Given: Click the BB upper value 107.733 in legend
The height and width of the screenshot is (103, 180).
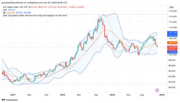Looking at the screenshot, I should [x=19, y=13].
